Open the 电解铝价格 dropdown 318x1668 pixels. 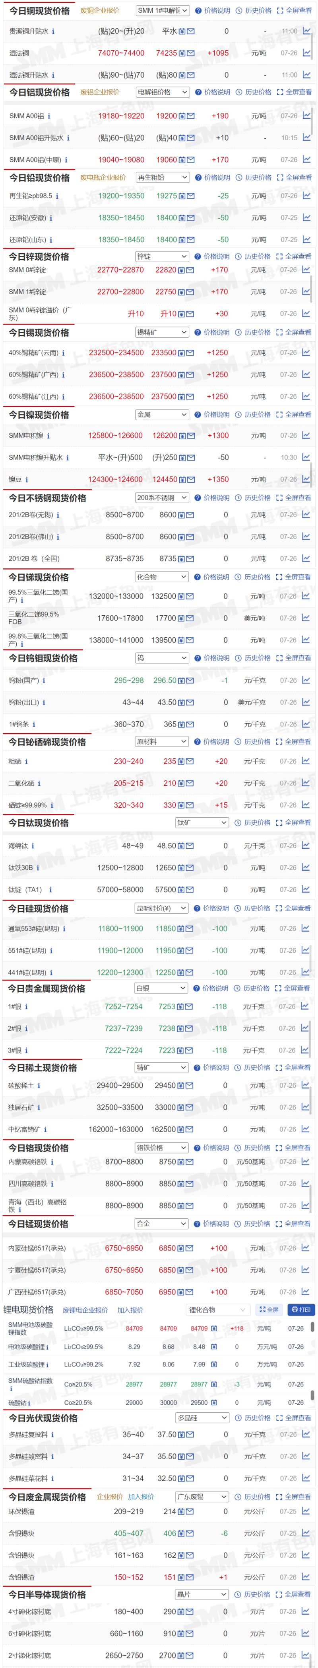[163, 92]
